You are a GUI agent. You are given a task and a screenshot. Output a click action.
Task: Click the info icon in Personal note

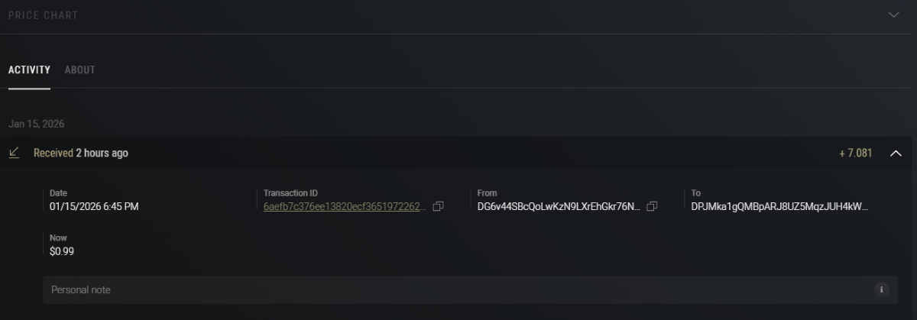(881, 290)
